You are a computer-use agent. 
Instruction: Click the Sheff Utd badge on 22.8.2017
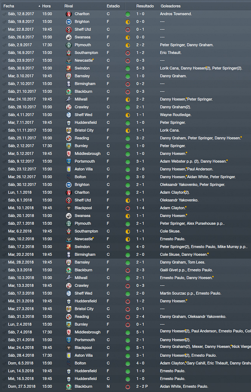[x=69, y=29]
